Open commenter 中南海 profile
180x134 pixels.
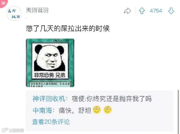(x=42, y=110)
